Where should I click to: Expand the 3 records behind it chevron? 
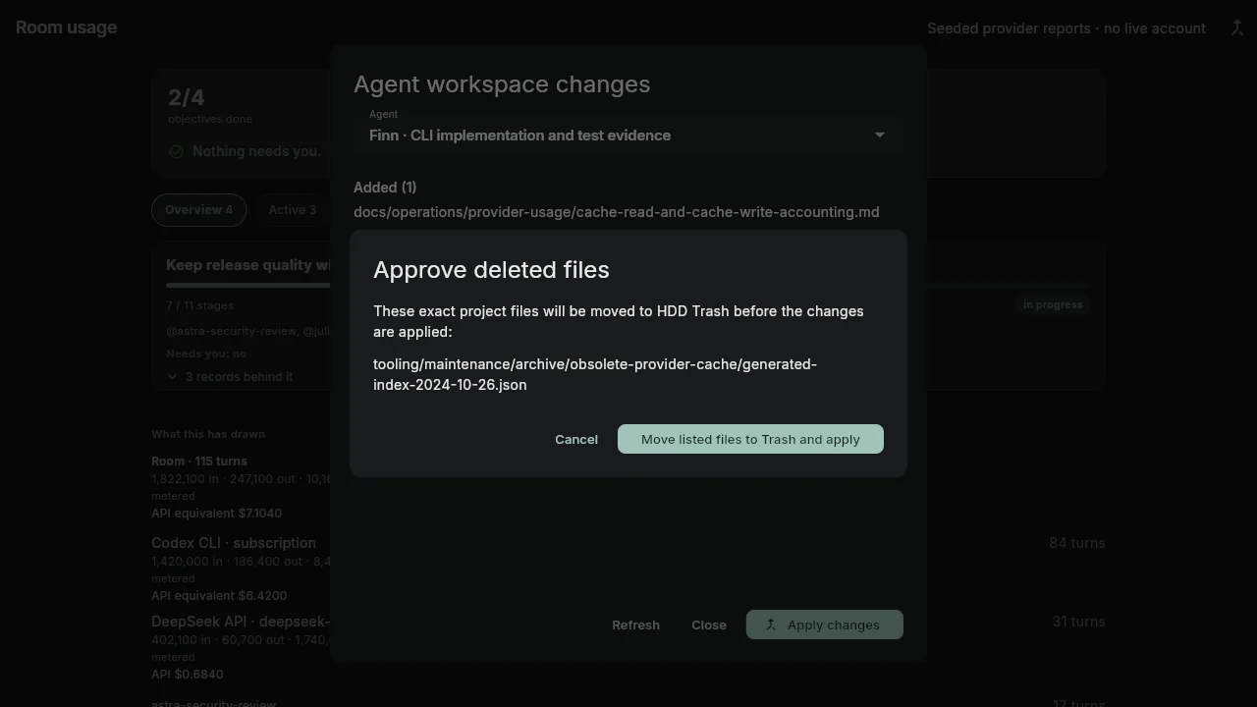pos(172,376)
